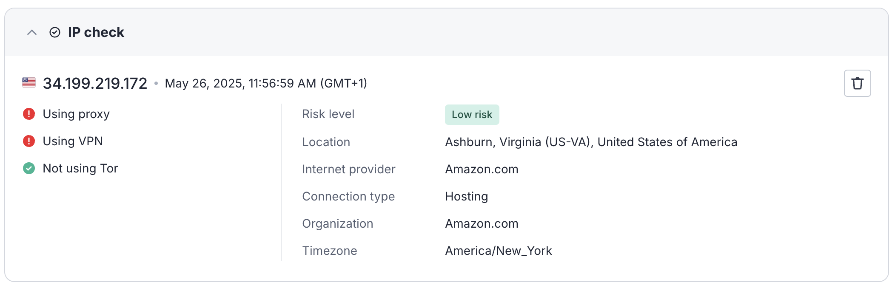Click the Ashburn, Virginia location value
Image resolution: width=895 pixels, height=288 pixels.
pos(591,142)
